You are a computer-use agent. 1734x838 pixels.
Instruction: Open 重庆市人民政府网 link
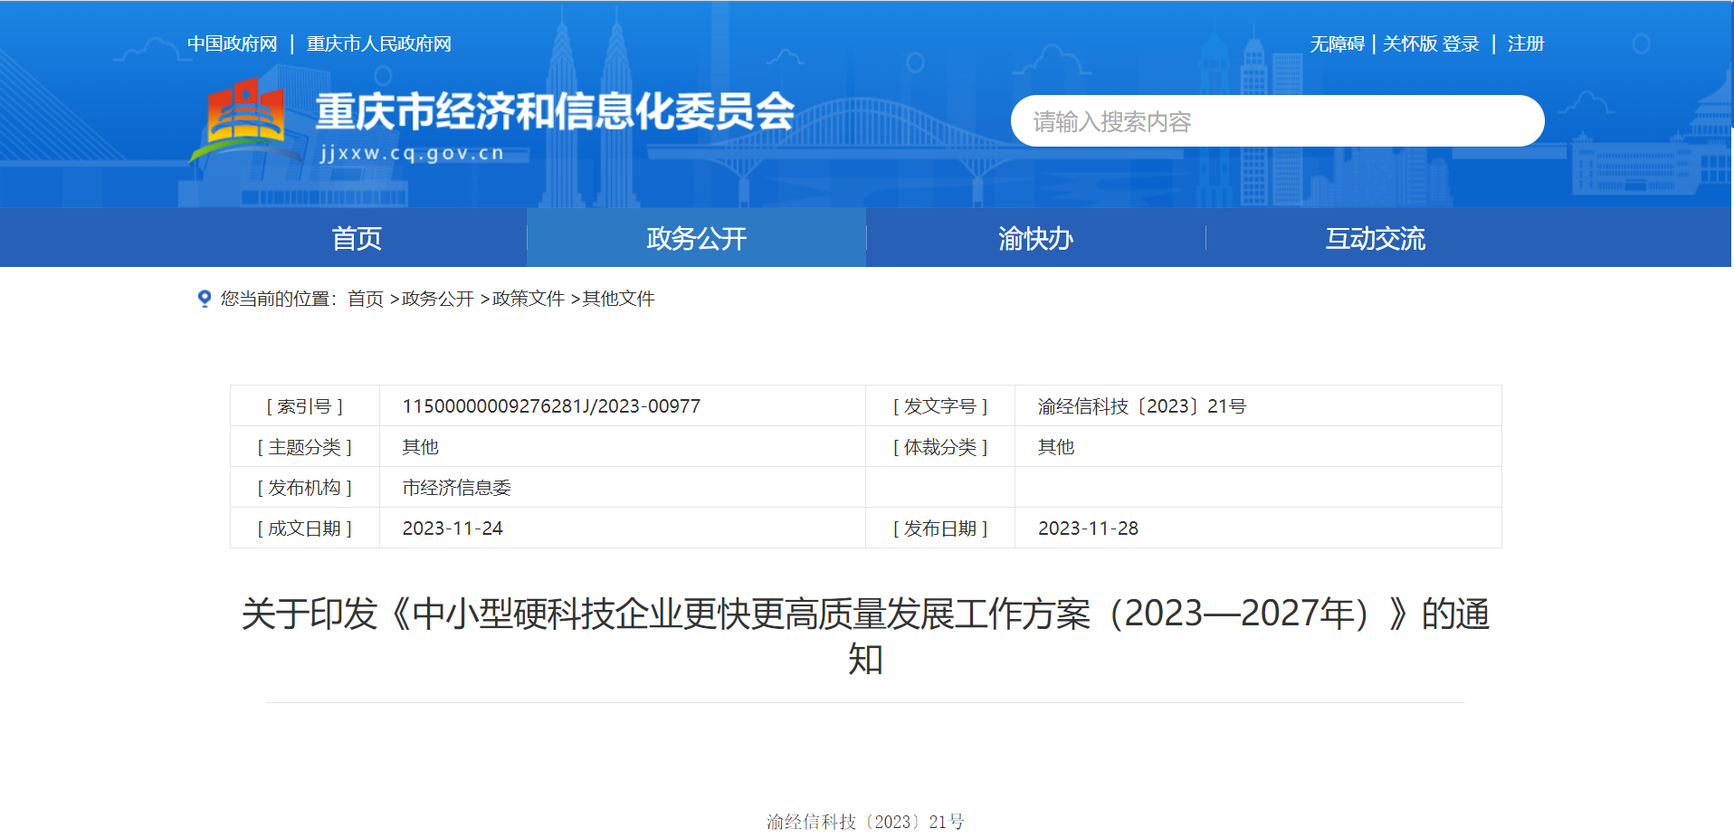point(378,43)
